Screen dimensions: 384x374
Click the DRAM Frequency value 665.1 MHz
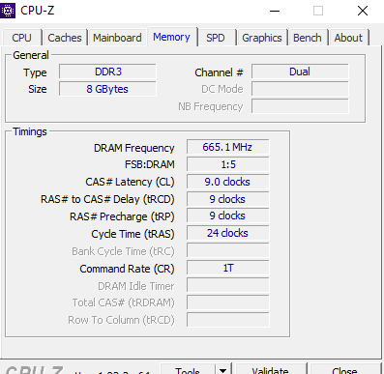227,147
